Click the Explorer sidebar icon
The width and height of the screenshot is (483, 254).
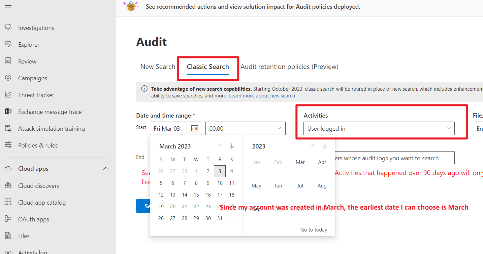[x=8, y=44]
